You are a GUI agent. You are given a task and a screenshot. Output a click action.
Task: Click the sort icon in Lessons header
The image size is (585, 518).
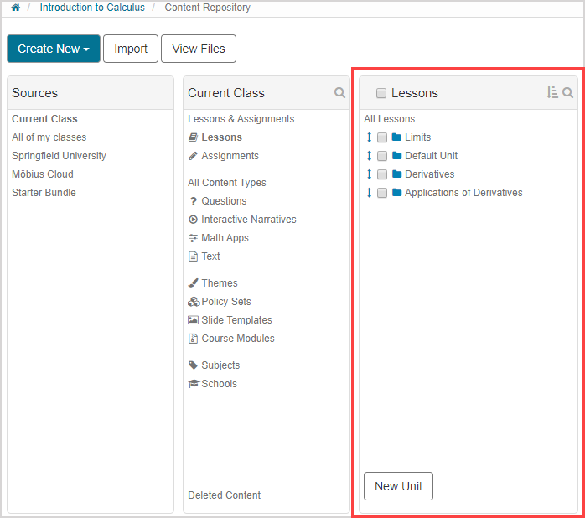click(x=551, y=93)
